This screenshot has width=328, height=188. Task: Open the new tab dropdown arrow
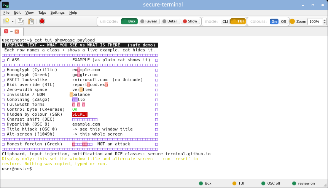click(13, 21)
